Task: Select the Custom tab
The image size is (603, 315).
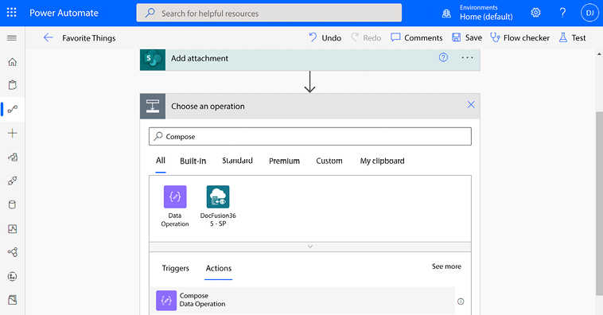Action: point(329,161)
